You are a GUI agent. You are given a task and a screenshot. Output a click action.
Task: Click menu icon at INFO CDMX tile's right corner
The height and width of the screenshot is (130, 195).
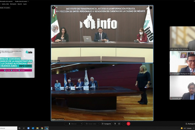151,8
